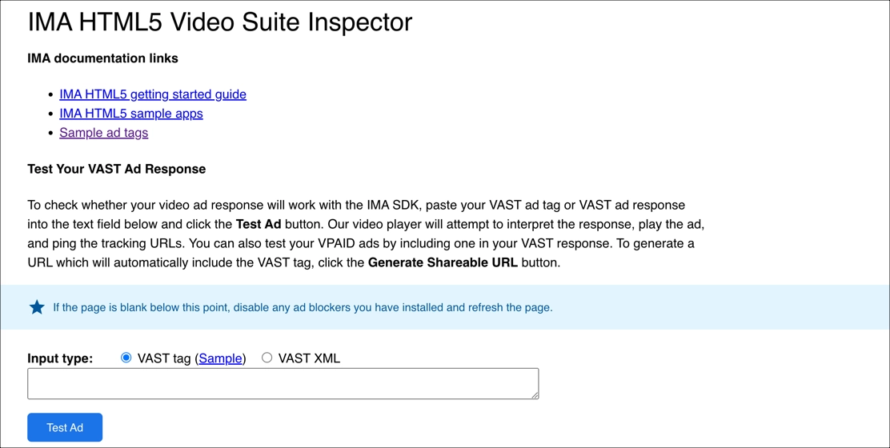Select the VAST XML radio button
Viewport: 890px width, 448px height.
coord(267,358)
